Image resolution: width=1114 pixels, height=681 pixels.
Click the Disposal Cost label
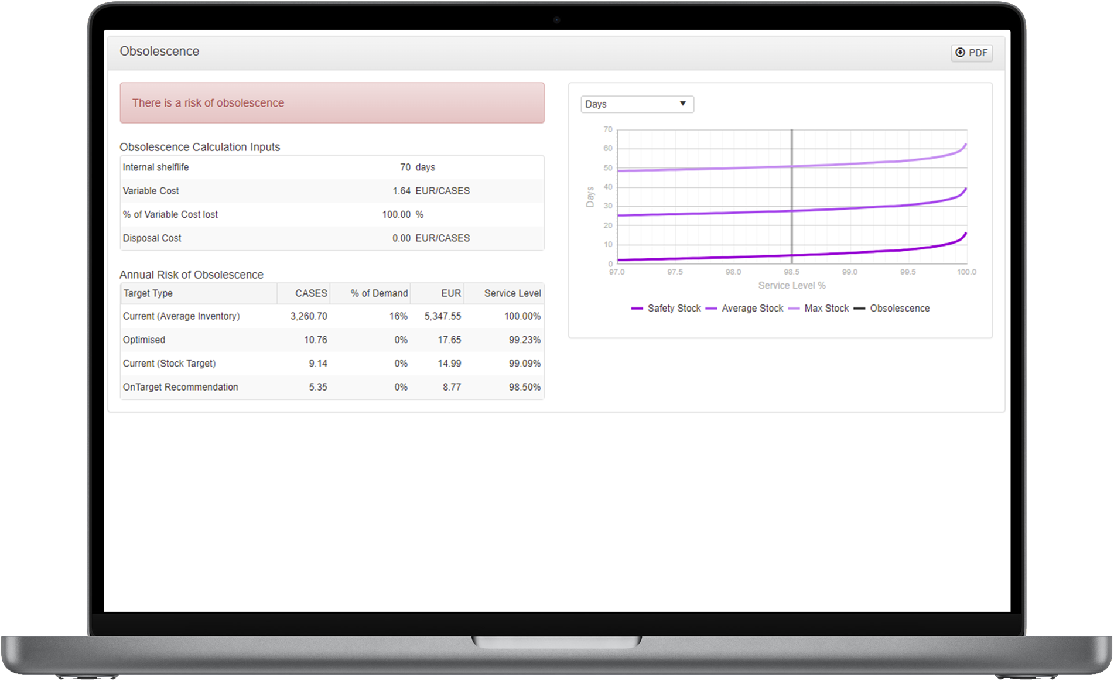coord(152,238)
